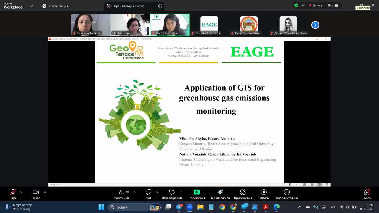
Task: Open the Zoom Workplace dropdown arrow
Action: pos(31,6)
